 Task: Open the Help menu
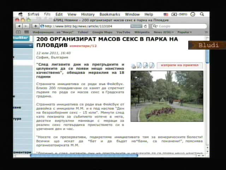[x=149, y=14]
